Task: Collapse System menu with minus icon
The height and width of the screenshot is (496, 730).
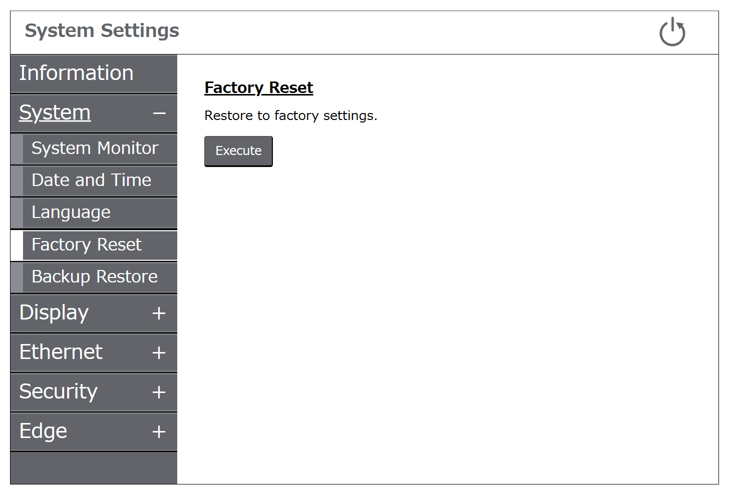Action: 159,113
